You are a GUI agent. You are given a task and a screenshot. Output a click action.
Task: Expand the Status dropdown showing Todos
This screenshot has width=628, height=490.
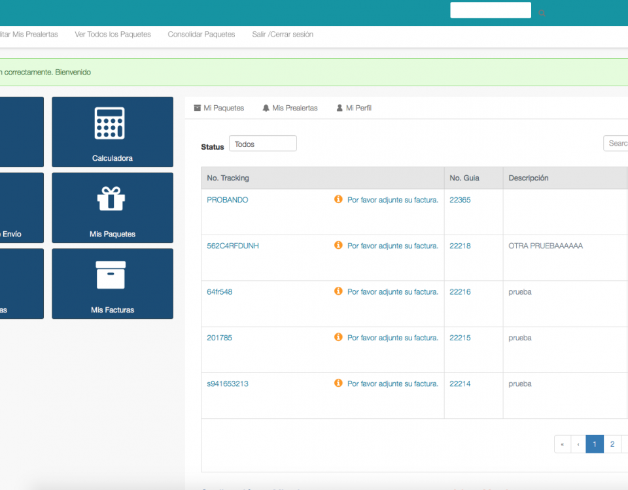(262, 144)
